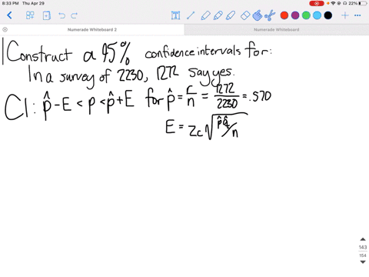Select the eraser tool
Viewport: 369px width, 277px height.
245,15
